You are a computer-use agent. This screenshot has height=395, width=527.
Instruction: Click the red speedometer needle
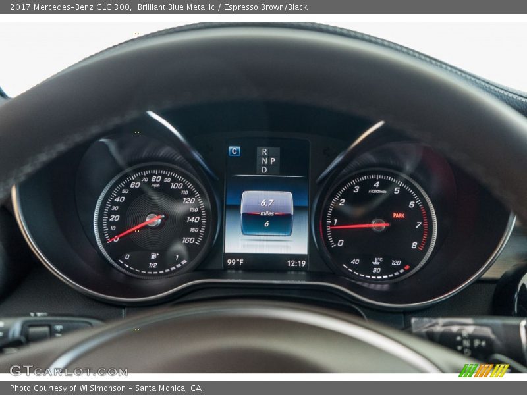(135, 228)
